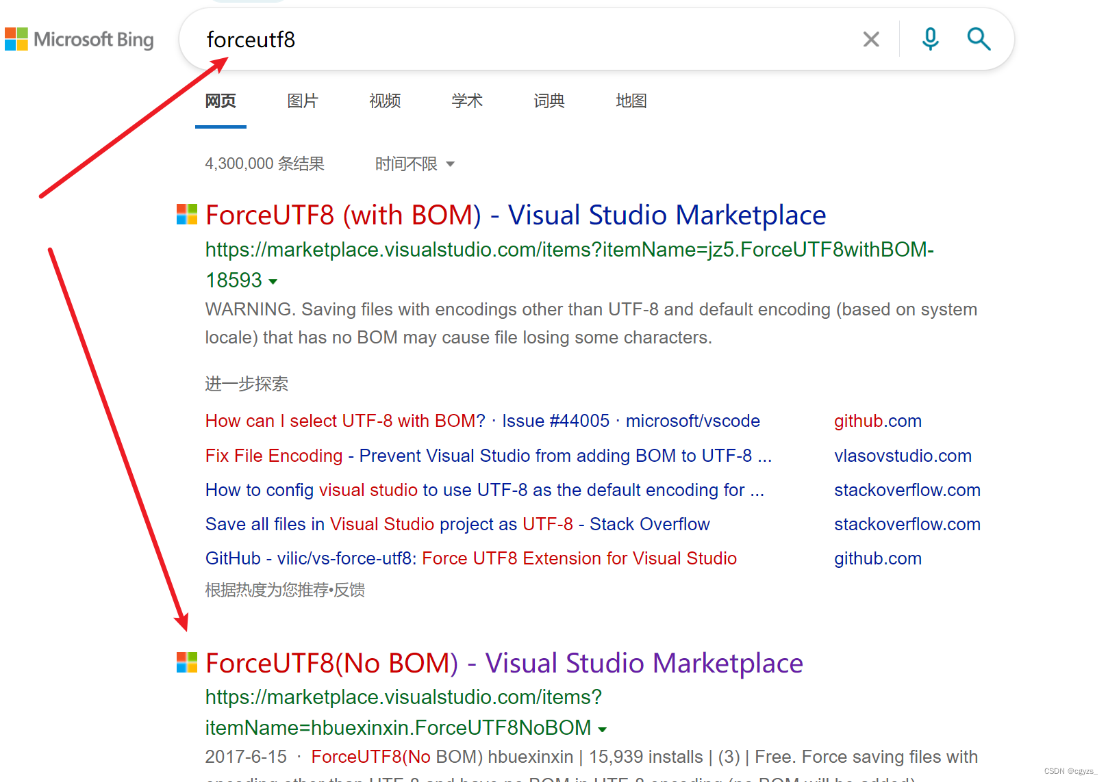Open 'Save all files in Visual Studio' link
Viewport: 1108px width, 782px height.
click(x=457, y=524)
